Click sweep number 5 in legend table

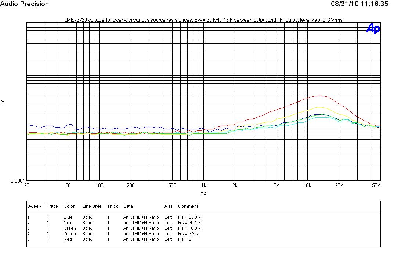28,239
